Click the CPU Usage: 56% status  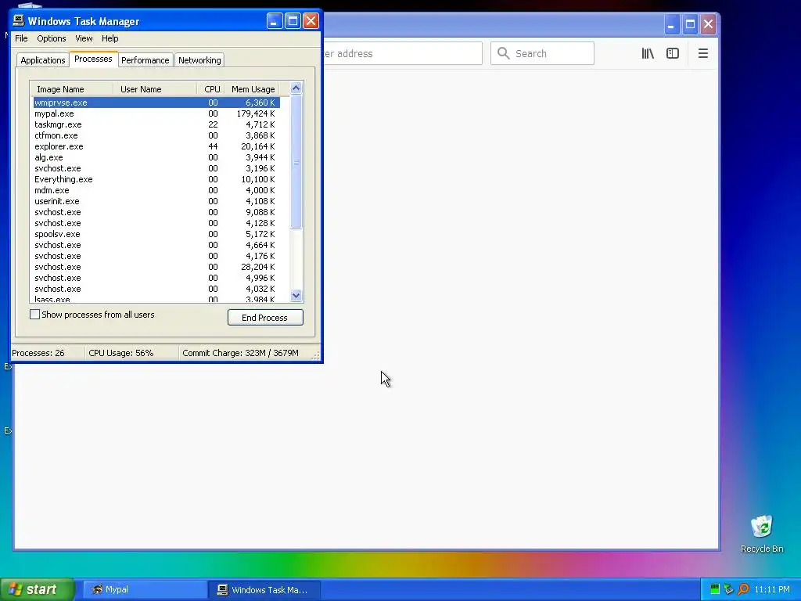pos(121,353)
